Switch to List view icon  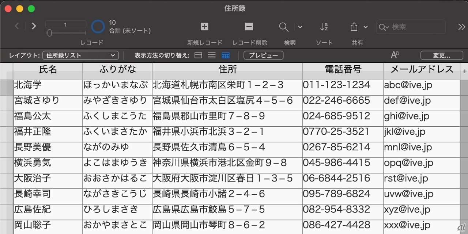coord(212,55)
